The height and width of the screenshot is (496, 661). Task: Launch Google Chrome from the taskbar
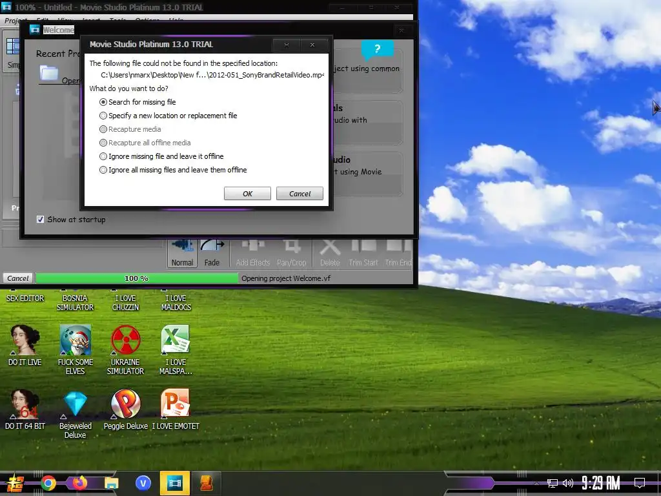(x=48, y=483)
